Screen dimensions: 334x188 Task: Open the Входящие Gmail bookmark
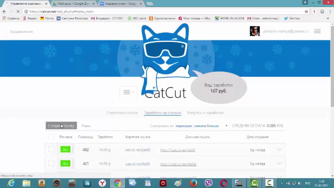click(x=107, y=18)
